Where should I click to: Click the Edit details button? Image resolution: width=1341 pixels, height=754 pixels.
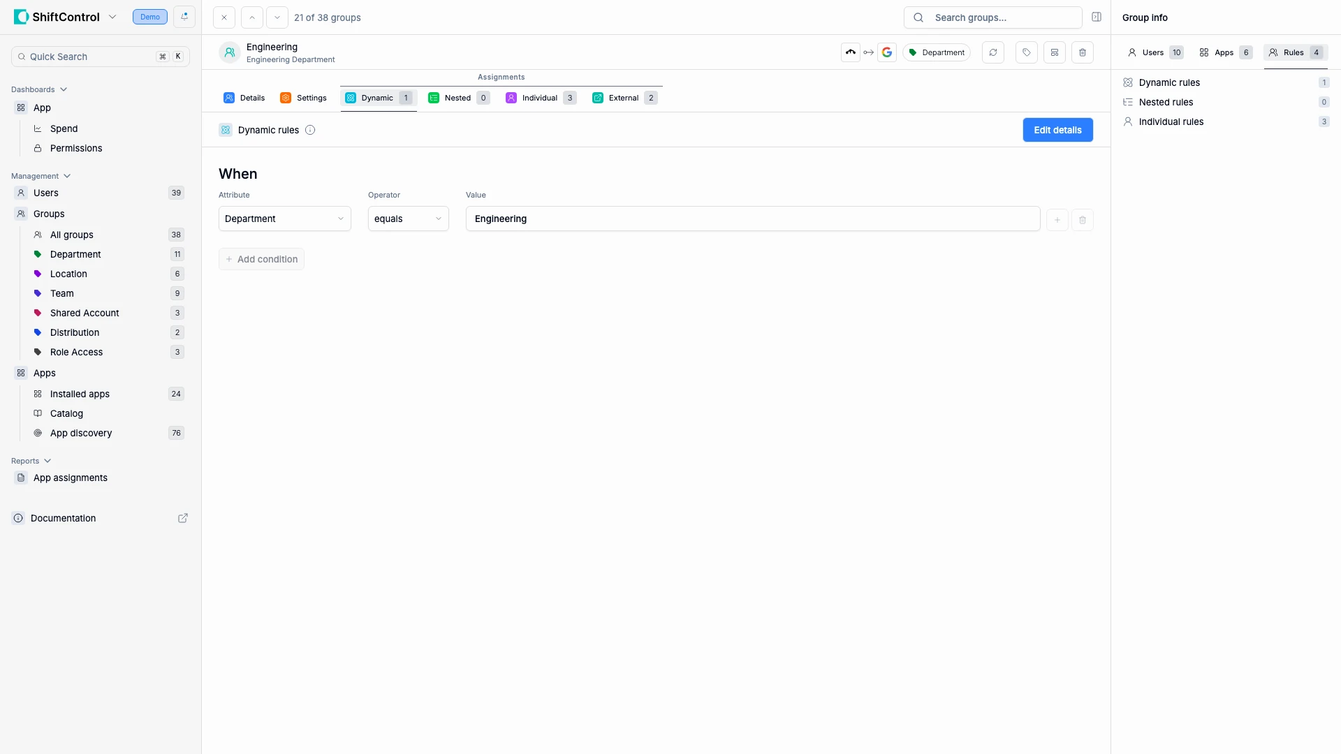[x=1057, y=130]
